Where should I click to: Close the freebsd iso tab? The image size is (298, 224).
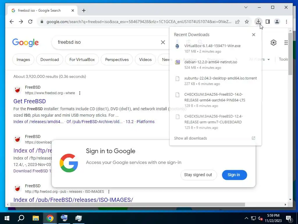[x=72, y=10]
